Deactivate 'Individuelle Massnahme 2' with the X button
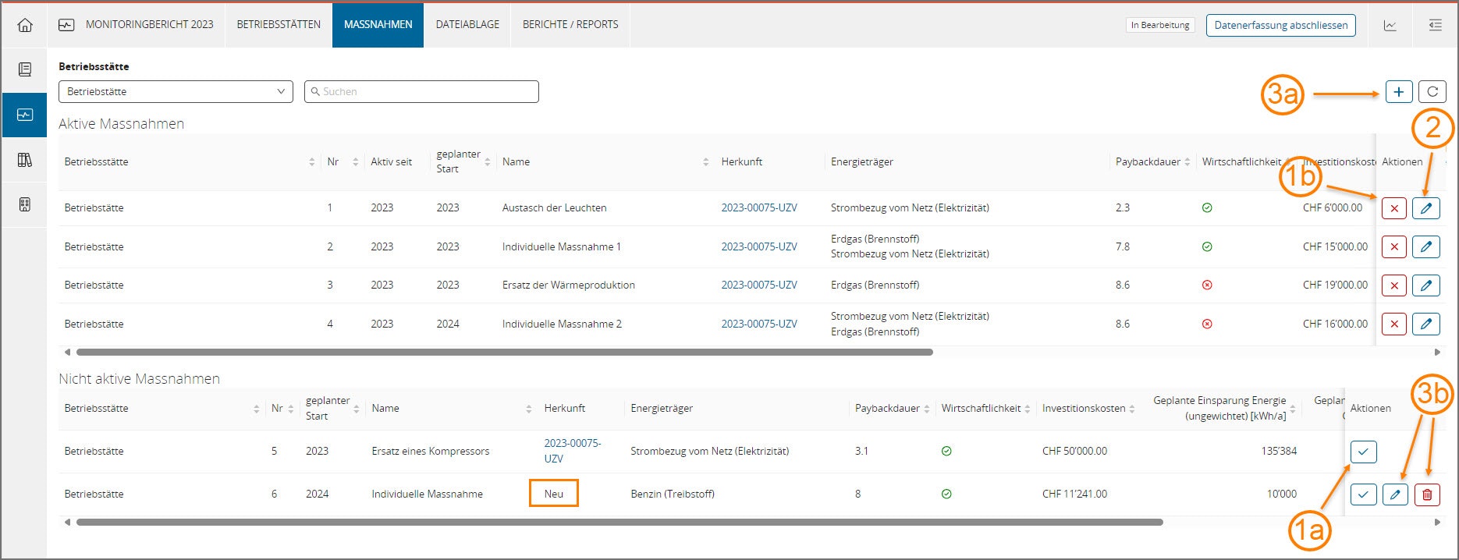The height and width of the screenshot is (560, 1459). point(1394,324)
